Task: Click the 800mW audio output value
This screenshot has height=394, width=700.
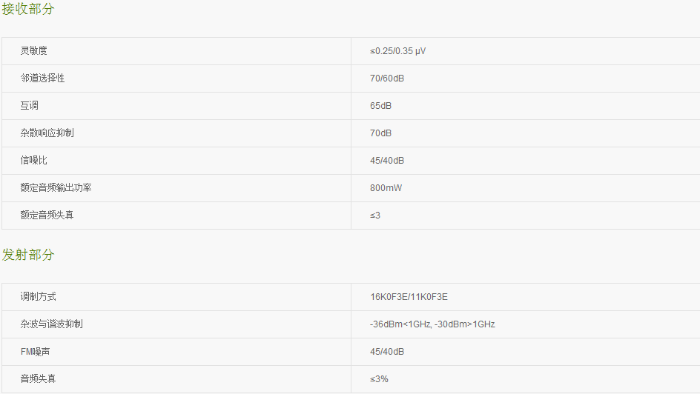Action: (386, 188)
